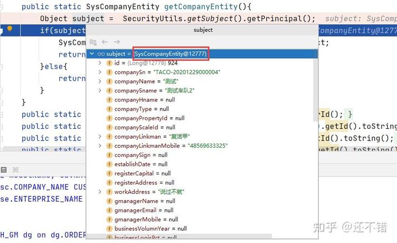Click the getSubject call in the editor
397x243 pixels.
click(x=210, y=18)
